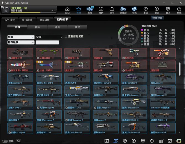Select the 追踪者X-90 weapon card

[20, 54]
